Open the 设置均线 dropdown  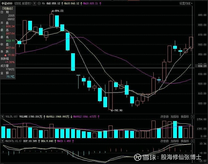click(186, 3)
